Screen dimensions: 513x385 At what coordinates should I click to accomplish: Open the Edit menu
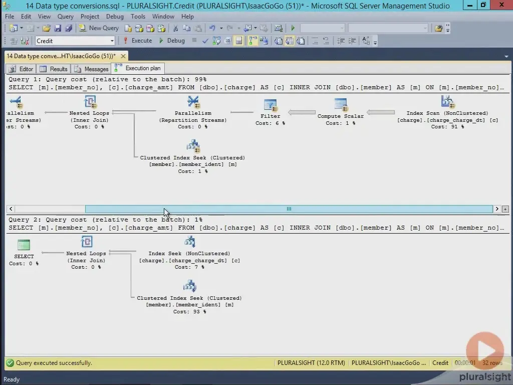26,17
